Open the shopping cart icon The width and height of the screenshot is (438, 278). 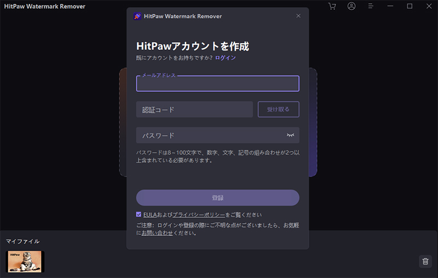click(x=332, y=6)
